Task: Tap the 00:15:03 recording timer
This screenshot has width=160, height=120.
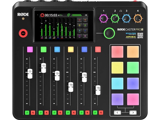Action: point(51,15)
